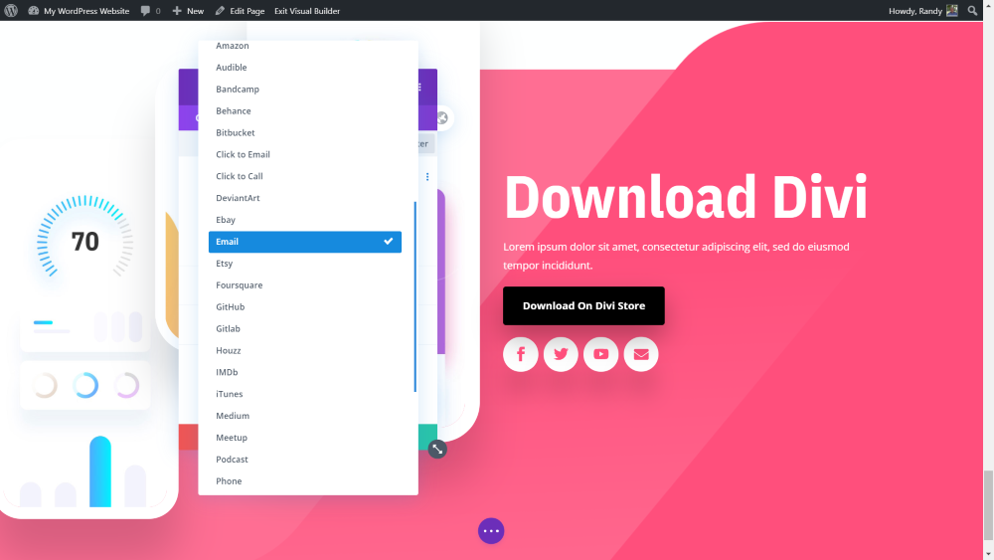The height and width of the screenshot is (560, 994).
Task: Click Randy's user avatar thumbnail
Action: click(x=951, y=10)
